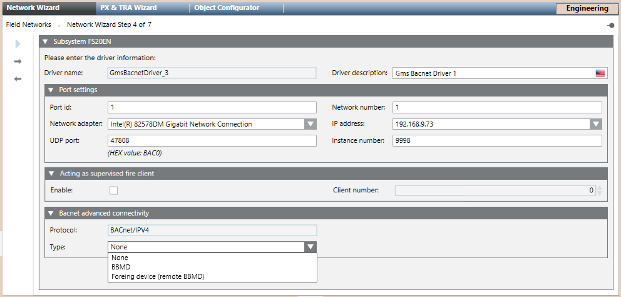This screenshot has height=297, width=621.
Task: Open the Object Configurator tab
Action: pos(227,8)
